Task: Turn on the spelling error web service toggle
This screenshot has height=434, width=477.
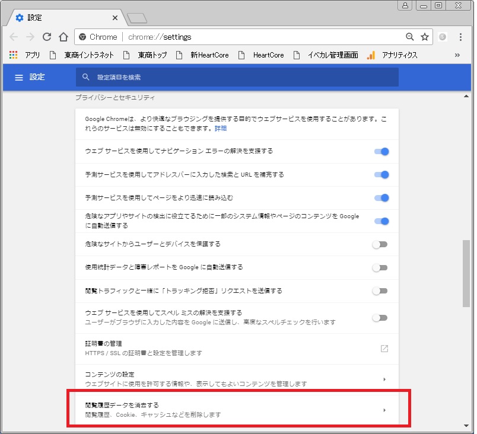Action: (380, 318)
